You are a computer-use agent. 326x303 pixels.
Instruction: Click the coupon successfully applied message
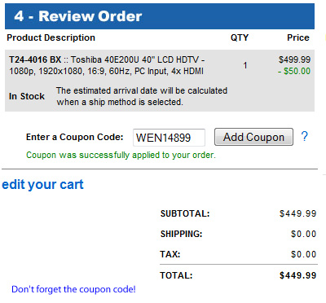click(x=121, y=155)
